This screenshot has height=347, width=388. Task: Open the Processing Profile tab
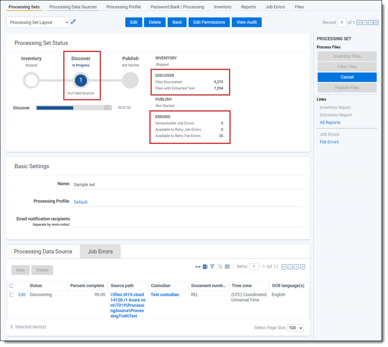[123, 7]
